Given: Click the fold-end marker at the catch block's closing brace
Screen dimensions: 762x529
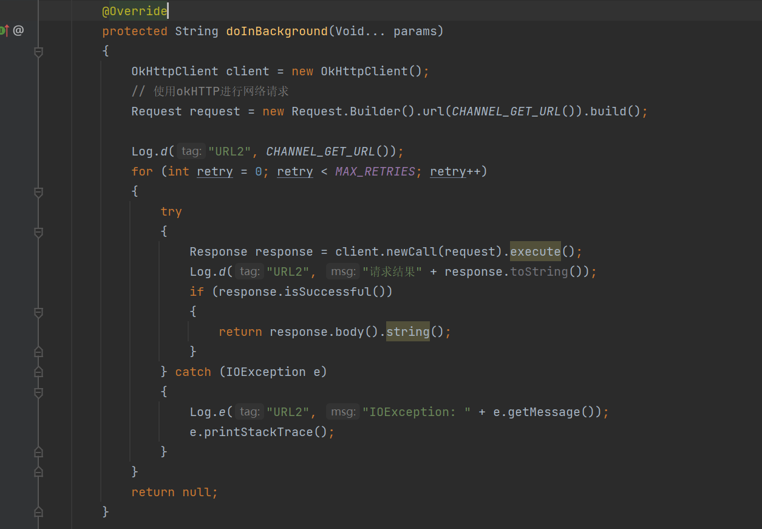Looking at the screenshot, I should coord(38,452).
